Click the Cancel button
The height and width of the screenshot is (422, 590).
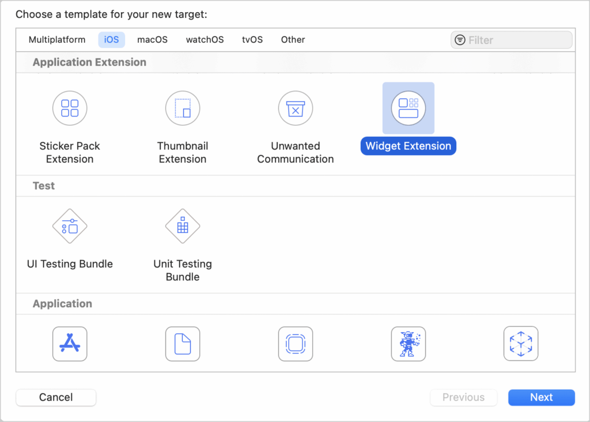coord(56,397)
